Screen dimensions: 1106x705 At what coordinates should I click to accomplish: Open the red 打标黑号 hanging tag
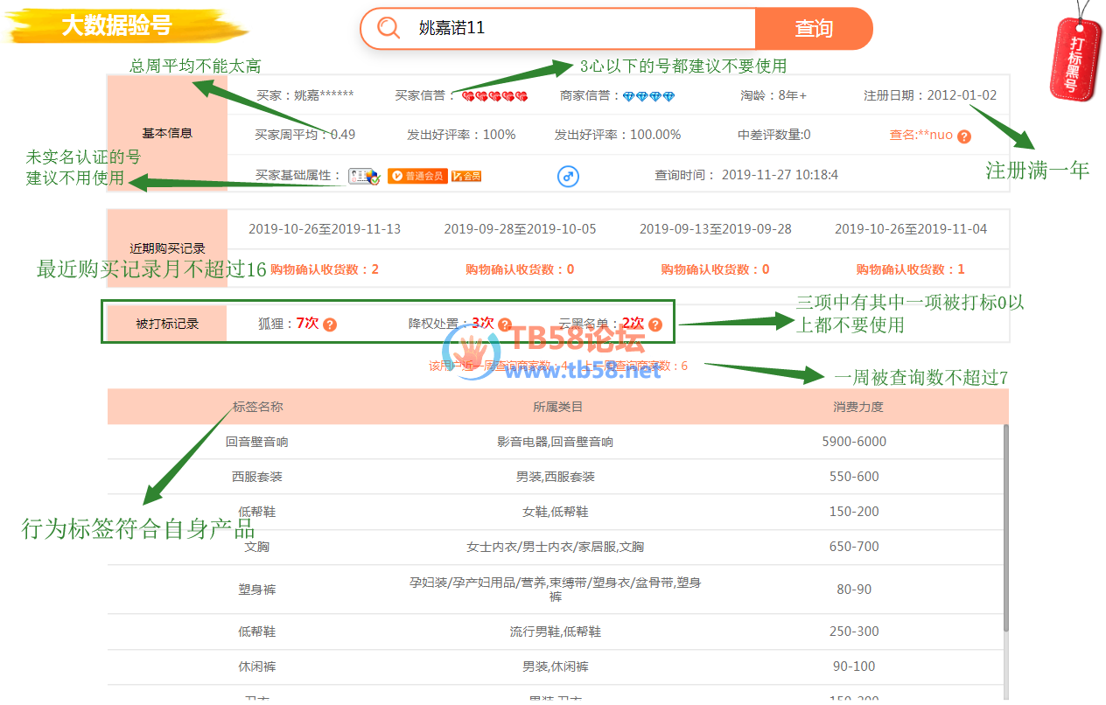click(x=1077, y=57)
